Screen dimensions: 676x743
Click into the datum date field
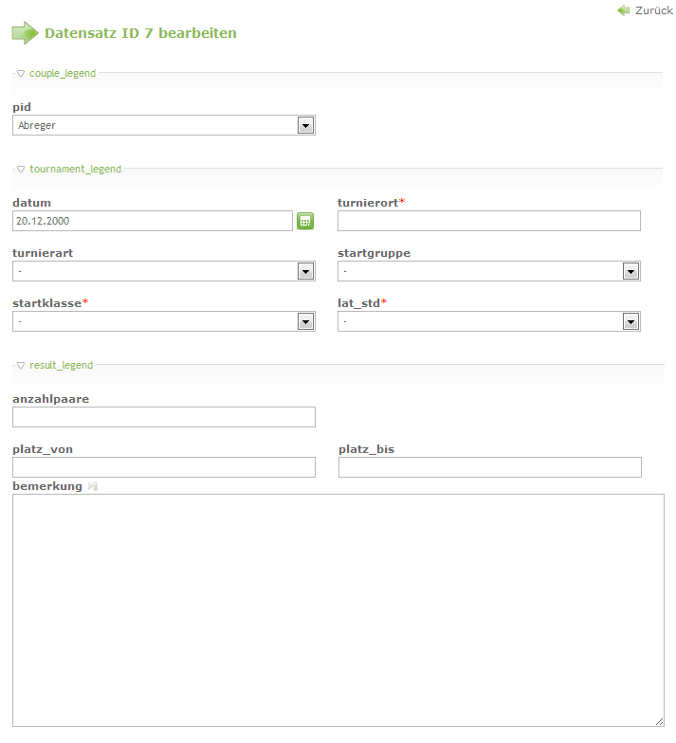point(152,221)
